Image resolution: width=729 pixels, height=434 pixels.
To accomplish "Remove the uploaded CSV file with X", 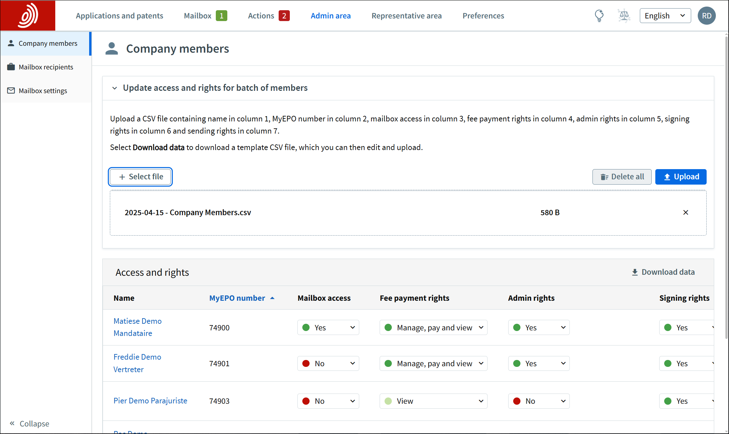I will click(x=686, y=213).
